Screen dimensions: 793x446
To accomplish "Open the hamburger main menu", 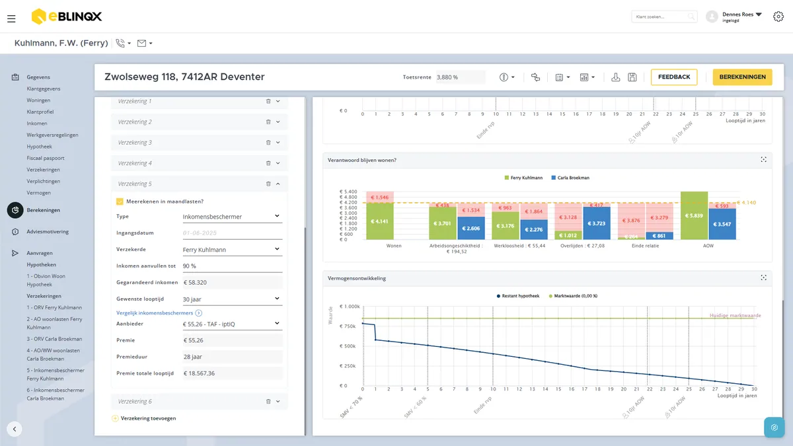I will coord(11,19).
